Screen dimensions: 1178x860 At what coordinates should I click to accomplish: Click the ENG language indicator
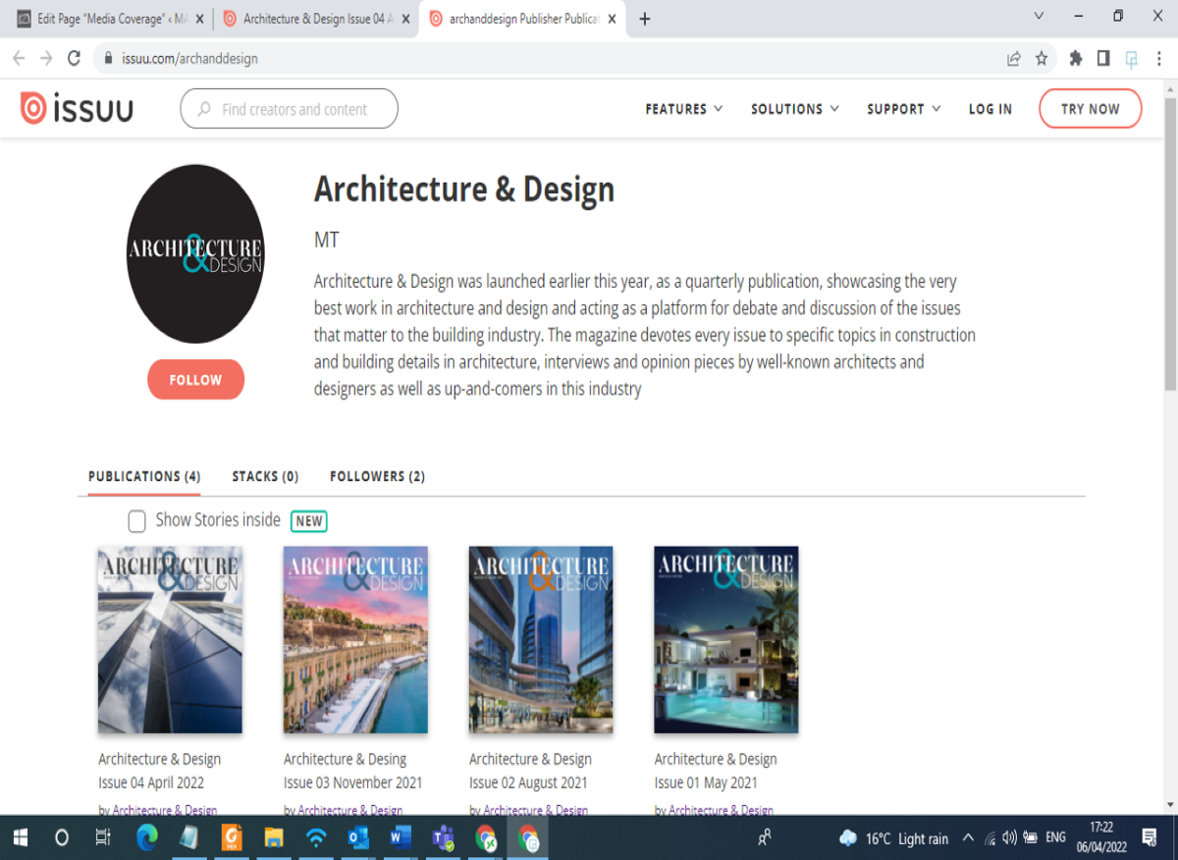point(1055,838)
